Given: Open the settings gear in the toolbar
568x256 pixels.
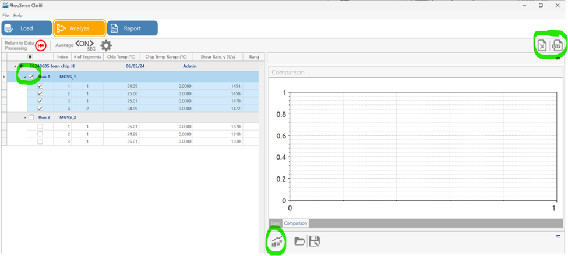Looking at the screenshot, I should click(106, 45).
